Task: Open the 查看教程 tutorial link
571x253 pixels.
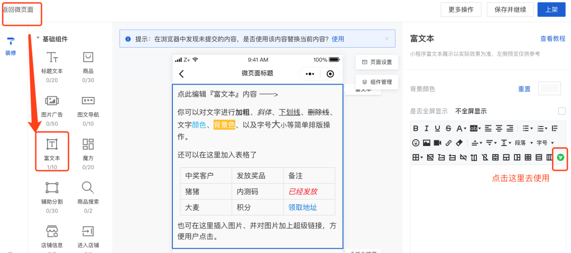Action: pos(553,39)
